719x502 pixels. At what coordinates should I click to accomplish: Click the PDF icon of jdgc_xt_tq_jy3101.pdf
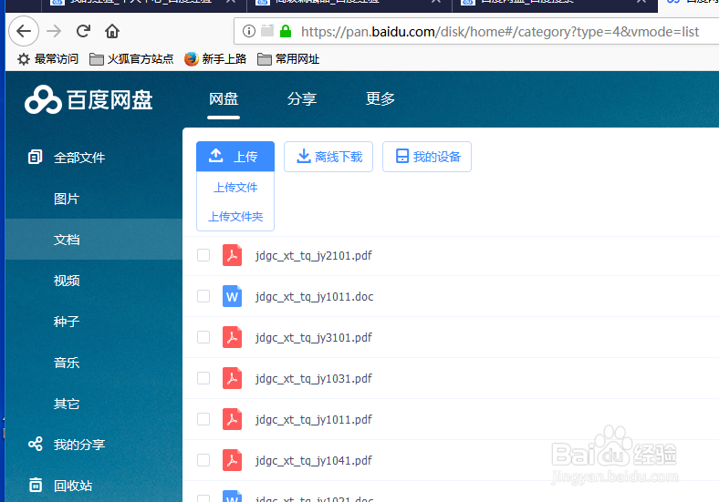point(232,337)
